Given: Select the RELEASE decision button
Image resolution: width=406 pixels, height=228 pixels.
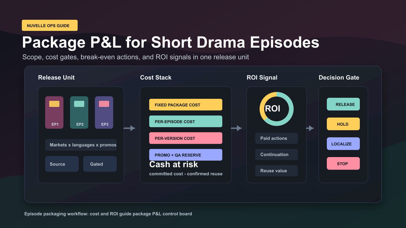Looking at the screenshot, I should pos(343,104).
